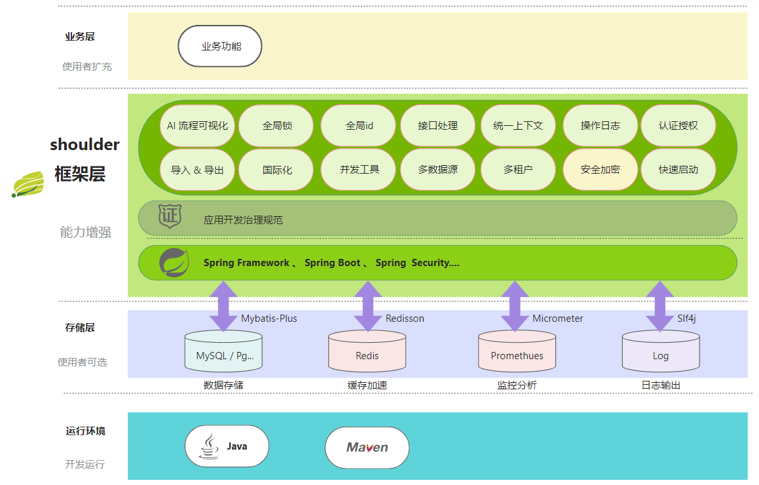The height and width of the screenshot is (485, 759).
Task: Click the 使用者可选 subtitle
Action: (83, 362)
